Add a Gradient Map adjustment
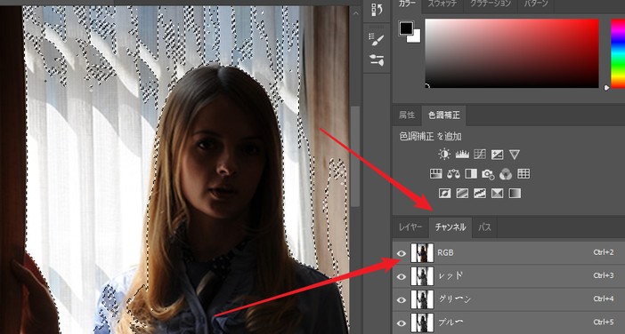This screenshot has height=334, width=625. pos(515,194)
